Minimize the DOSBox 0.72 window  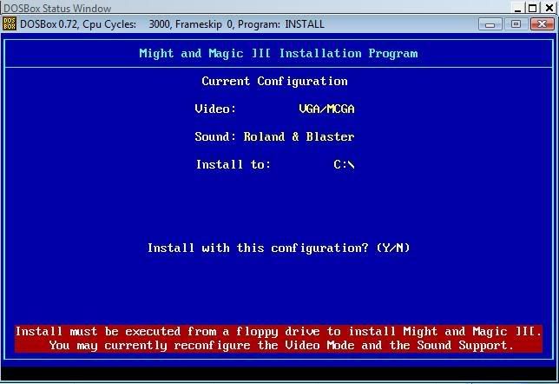(490, 24)
